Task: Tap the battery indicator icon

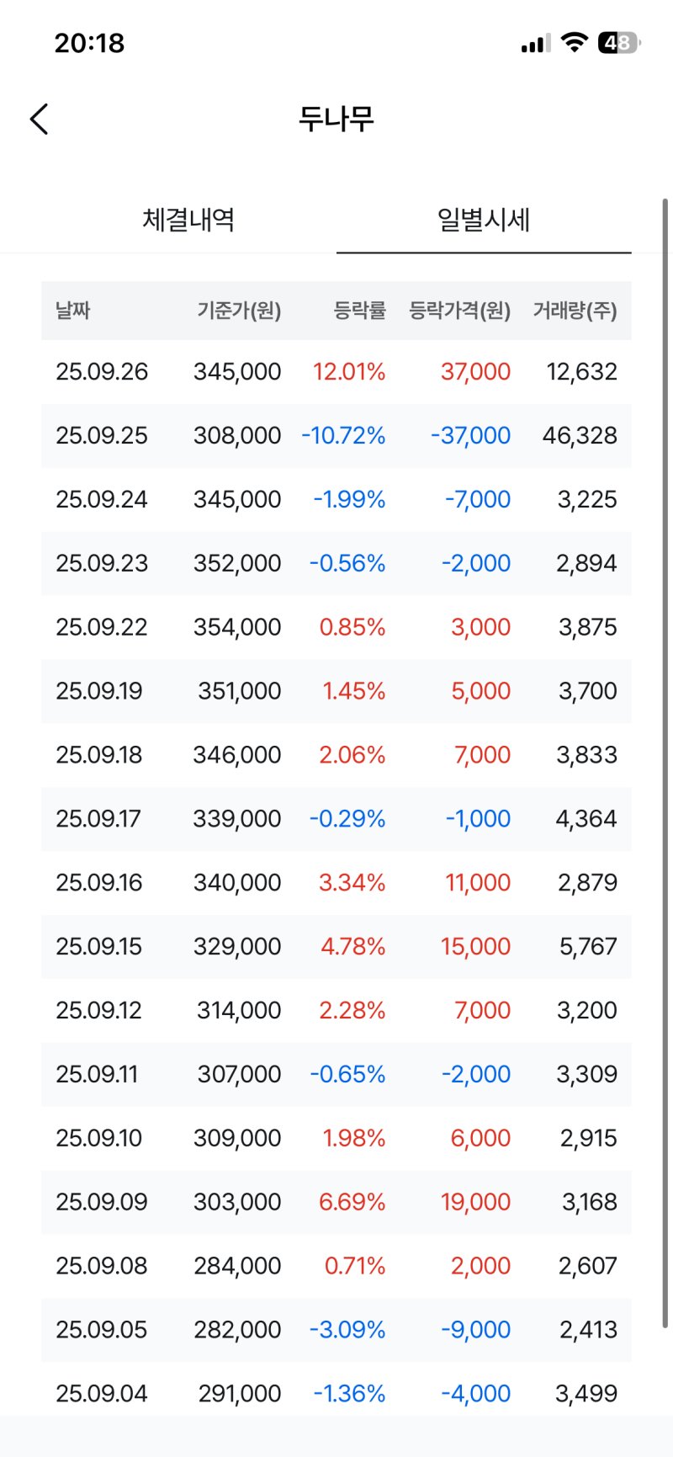Action: click(x=618, y=43)
